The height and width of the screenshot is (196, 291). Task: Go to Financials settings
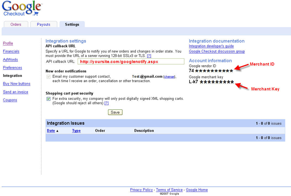coord(11,51)
